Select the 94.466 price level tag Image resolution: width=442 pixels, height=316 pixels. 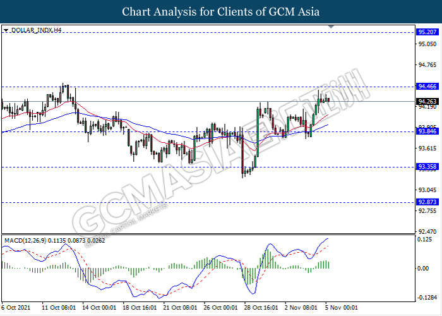[x=427, y=86]
